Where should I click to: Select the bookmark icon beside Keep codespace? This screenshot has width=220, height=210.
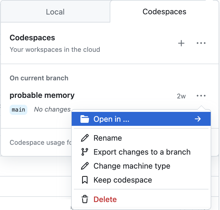click(85, 180)
